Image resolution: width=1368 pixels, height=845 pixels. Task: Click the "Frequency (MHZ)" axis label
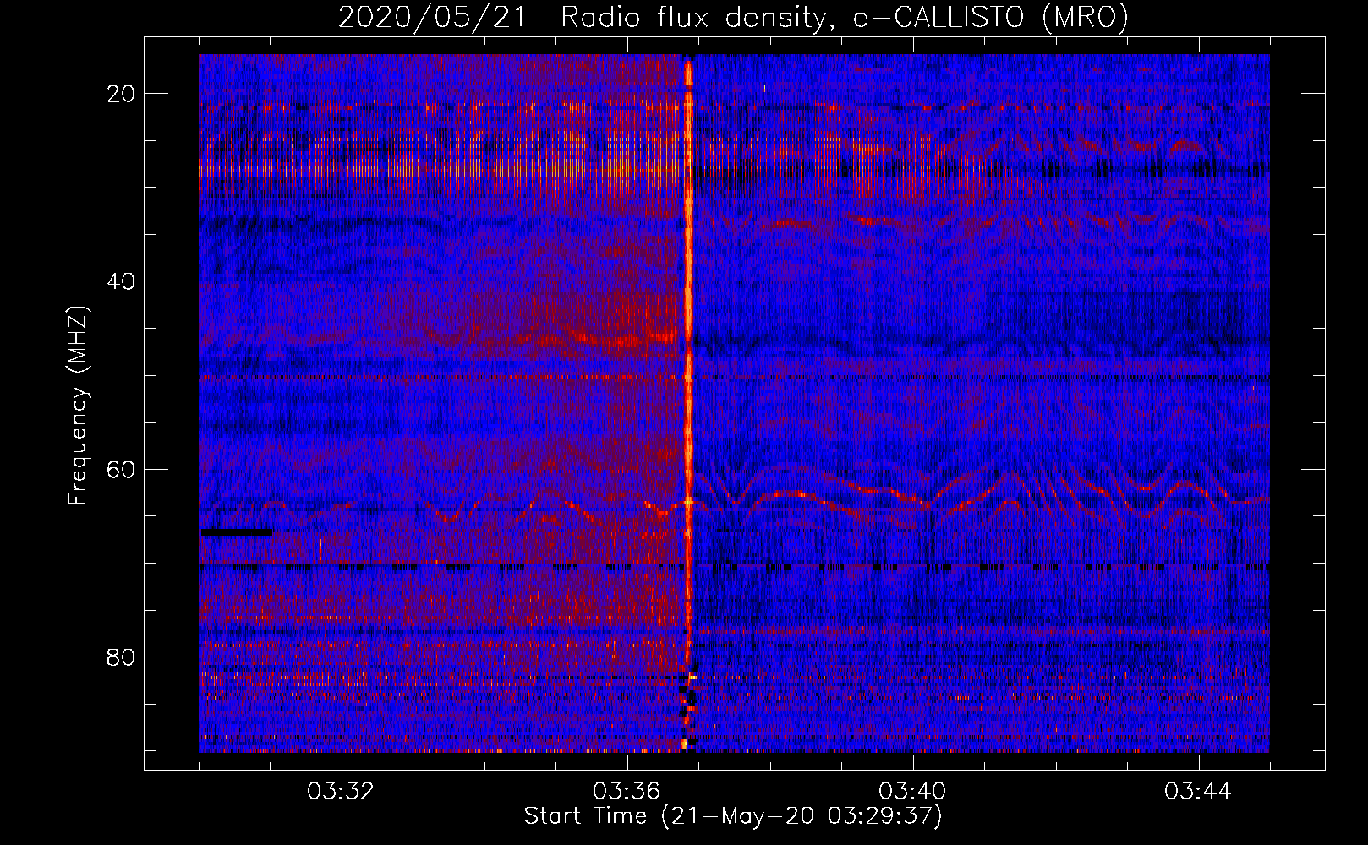pyautogui.click(x=78, y=405)
